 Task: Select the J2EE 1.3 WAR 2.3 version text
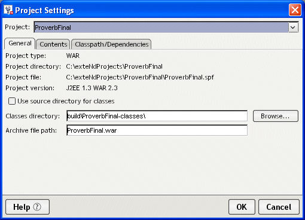[91, 88]
